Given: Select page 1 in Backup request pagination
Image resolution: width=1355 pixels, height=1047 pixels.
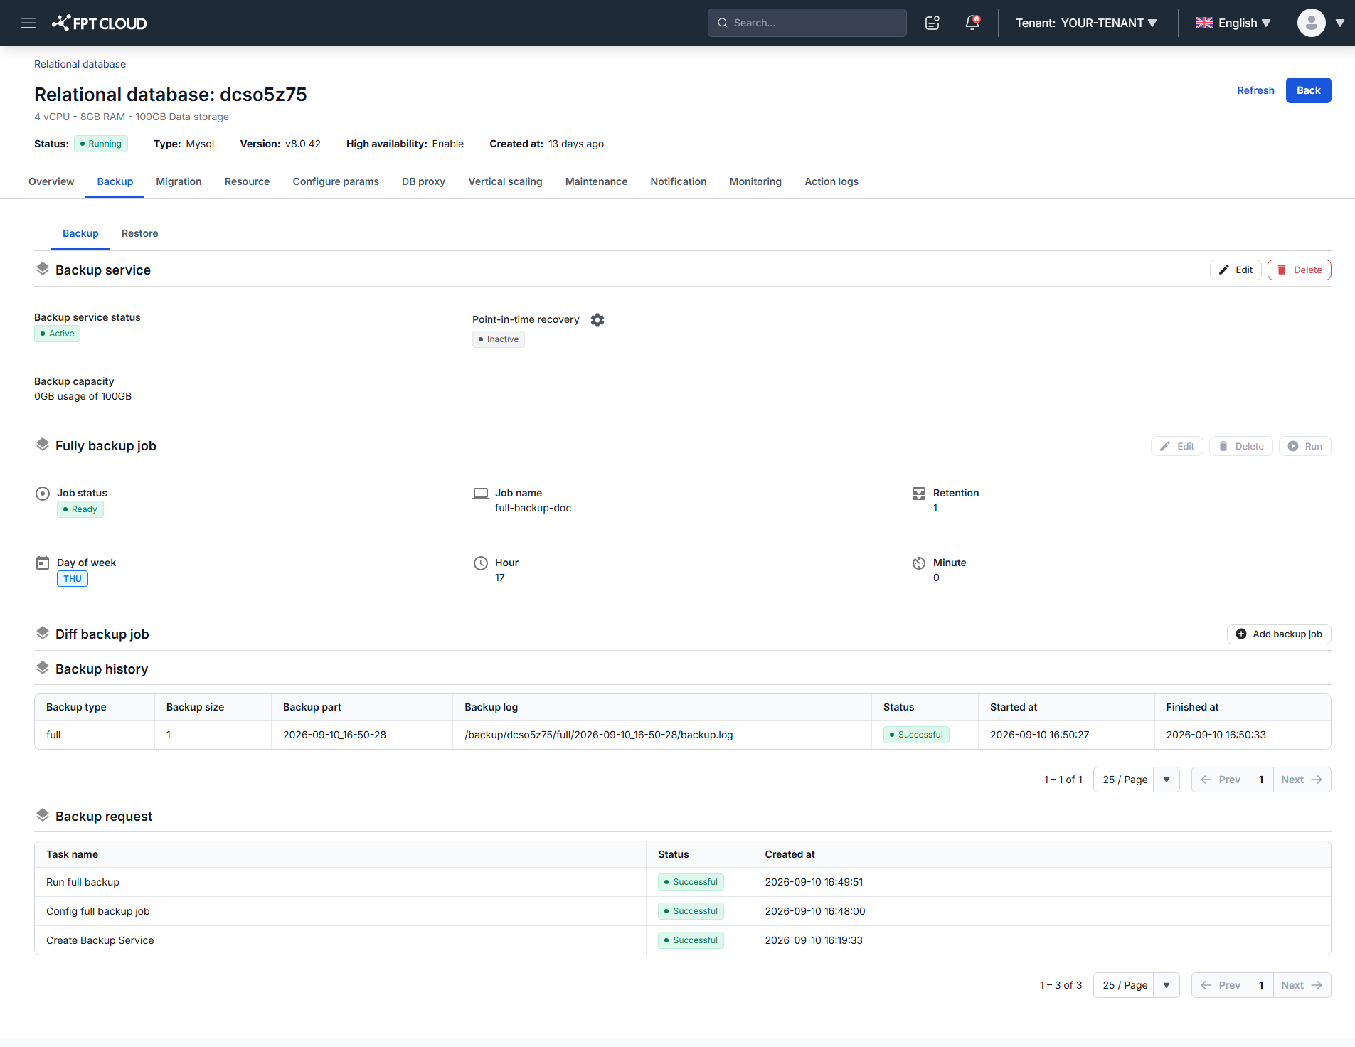Looking at the screenshot, I should 1260,985.
